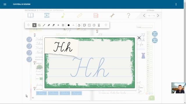Toggle the column split view tool
186x104 pixels.
click(89, 25)
